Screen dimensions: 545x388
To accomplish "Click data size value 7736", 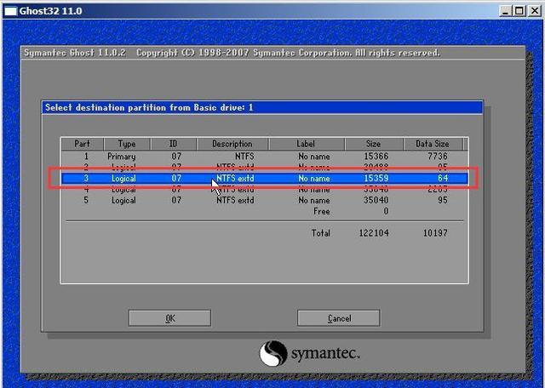I will pyautogui.click(x=438, y=157).
